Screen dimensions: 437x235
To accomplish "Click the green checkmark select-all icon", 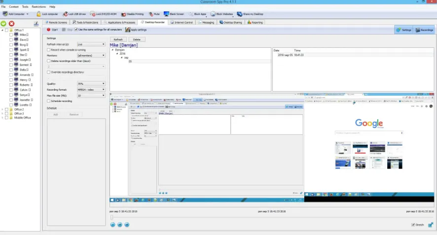I will click(x=3, y=24).
